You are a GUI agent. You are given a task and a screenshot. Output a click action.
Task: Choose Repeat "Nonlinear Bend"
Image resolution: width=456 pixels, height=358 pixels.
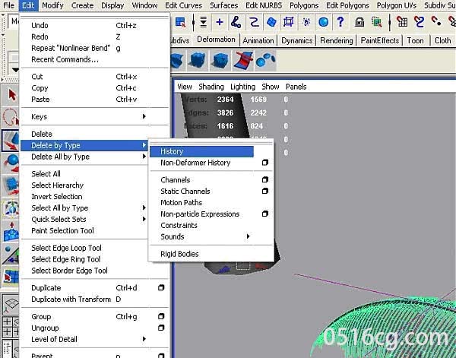coord(71,48)
